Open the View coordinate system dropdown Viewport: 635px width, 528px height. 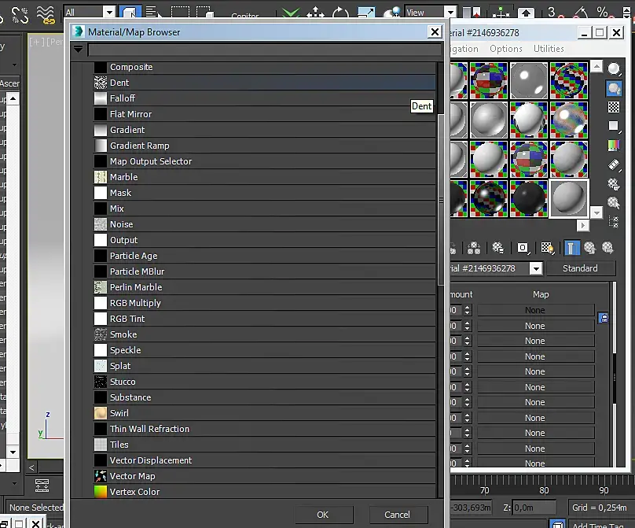pyautogui.click(x=450, y=12)
